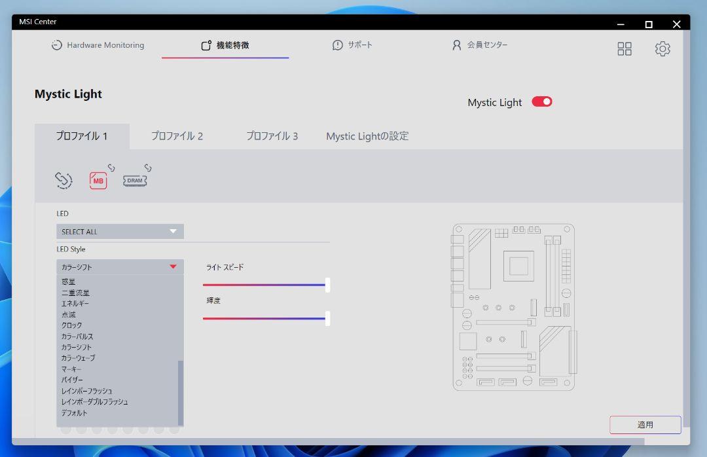Choose カラーシフト in the style list
Screen dimensions: 707x457
(76, 348)
